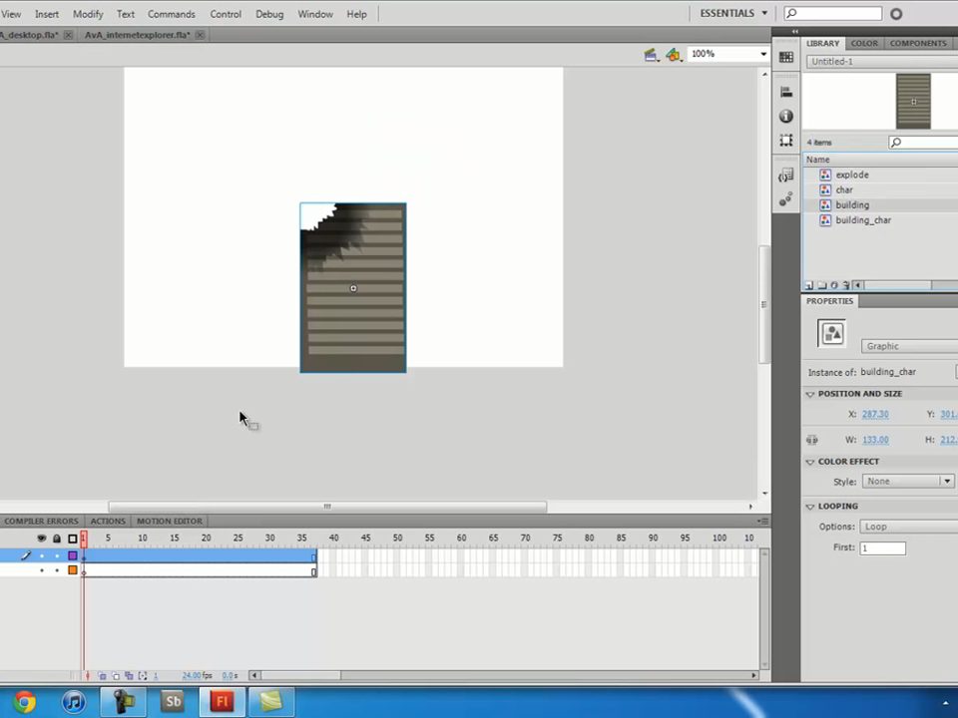This screenshot has width=958, height=718.
Task: Create a New Folder in Library
Action: point(821,285)
